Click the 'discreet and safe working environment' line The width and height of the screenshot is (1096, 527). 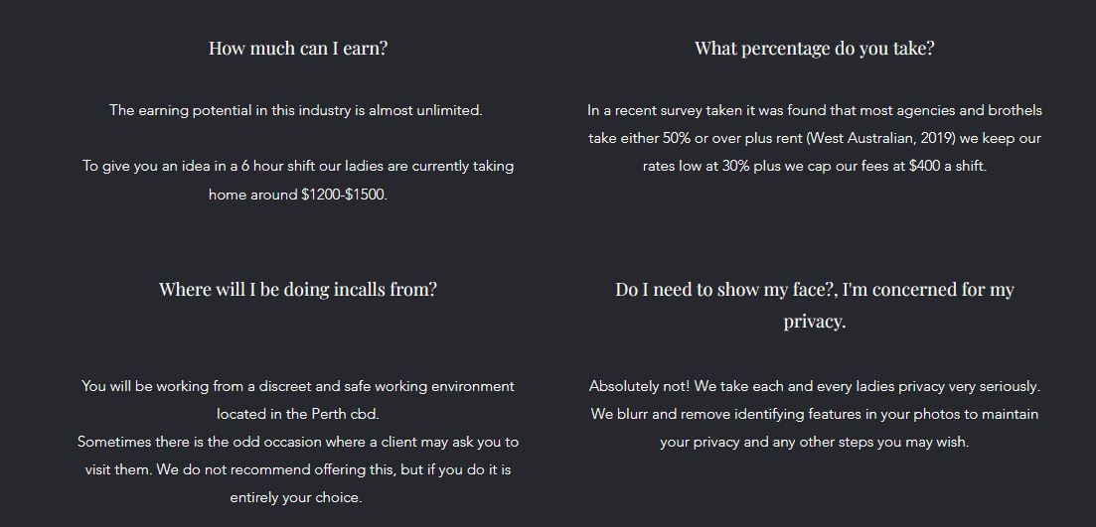(x=298, y=386)
